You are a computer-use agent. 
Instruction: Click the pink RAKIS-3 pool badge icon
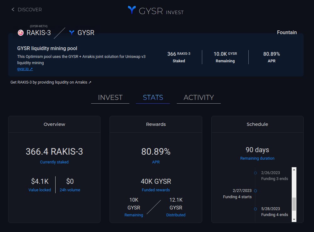[x=20, y=32]
